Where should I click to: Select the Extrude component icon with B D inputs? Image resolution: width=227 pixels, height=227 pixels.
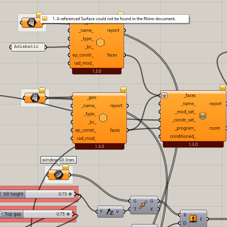(193, 219)
